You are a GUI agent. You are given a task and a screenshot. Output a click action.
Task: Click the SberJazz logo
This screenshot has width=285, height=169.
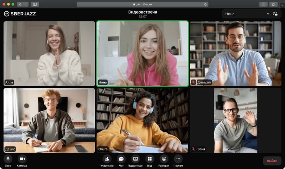(20, 14)
